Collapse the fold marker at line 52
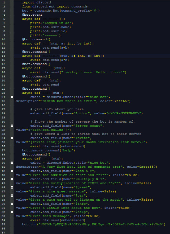This screenshot has width=170, height=234. point(12,212)
